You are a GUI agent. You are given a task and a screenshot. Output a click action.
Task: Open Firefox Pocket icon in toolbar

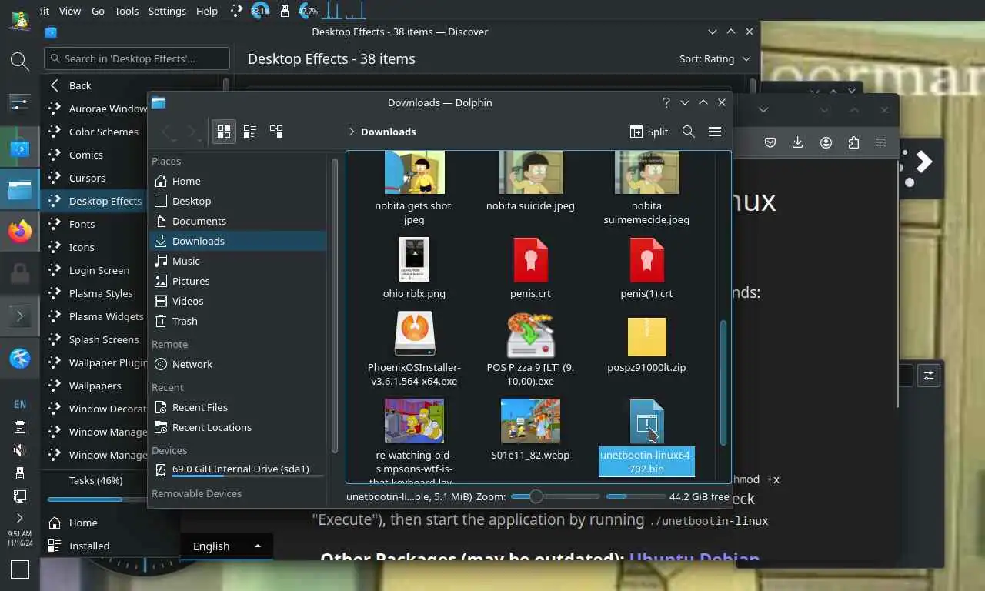(x=770, y=142)
